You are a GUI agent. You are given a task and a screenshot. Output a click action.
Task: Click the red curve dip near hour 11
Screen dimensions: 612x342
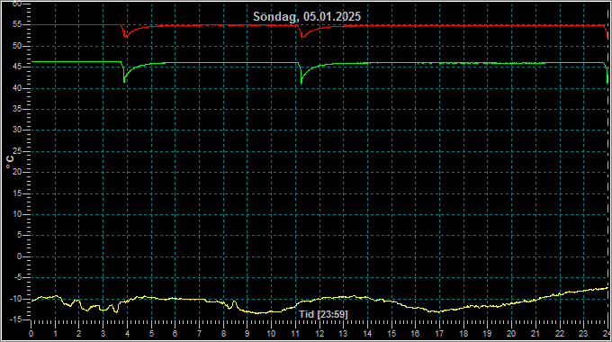pos(301,37)
